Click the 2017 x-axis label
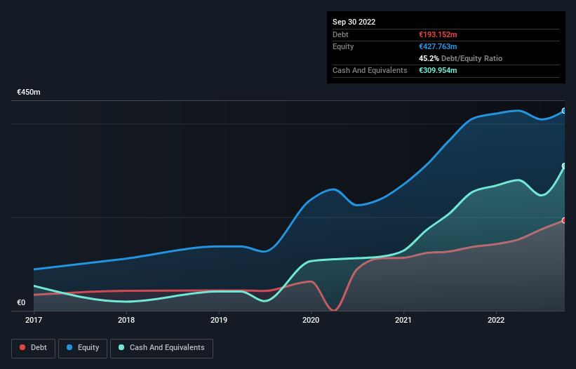Viewport: 576px width, 369px height. coord(34,320)
